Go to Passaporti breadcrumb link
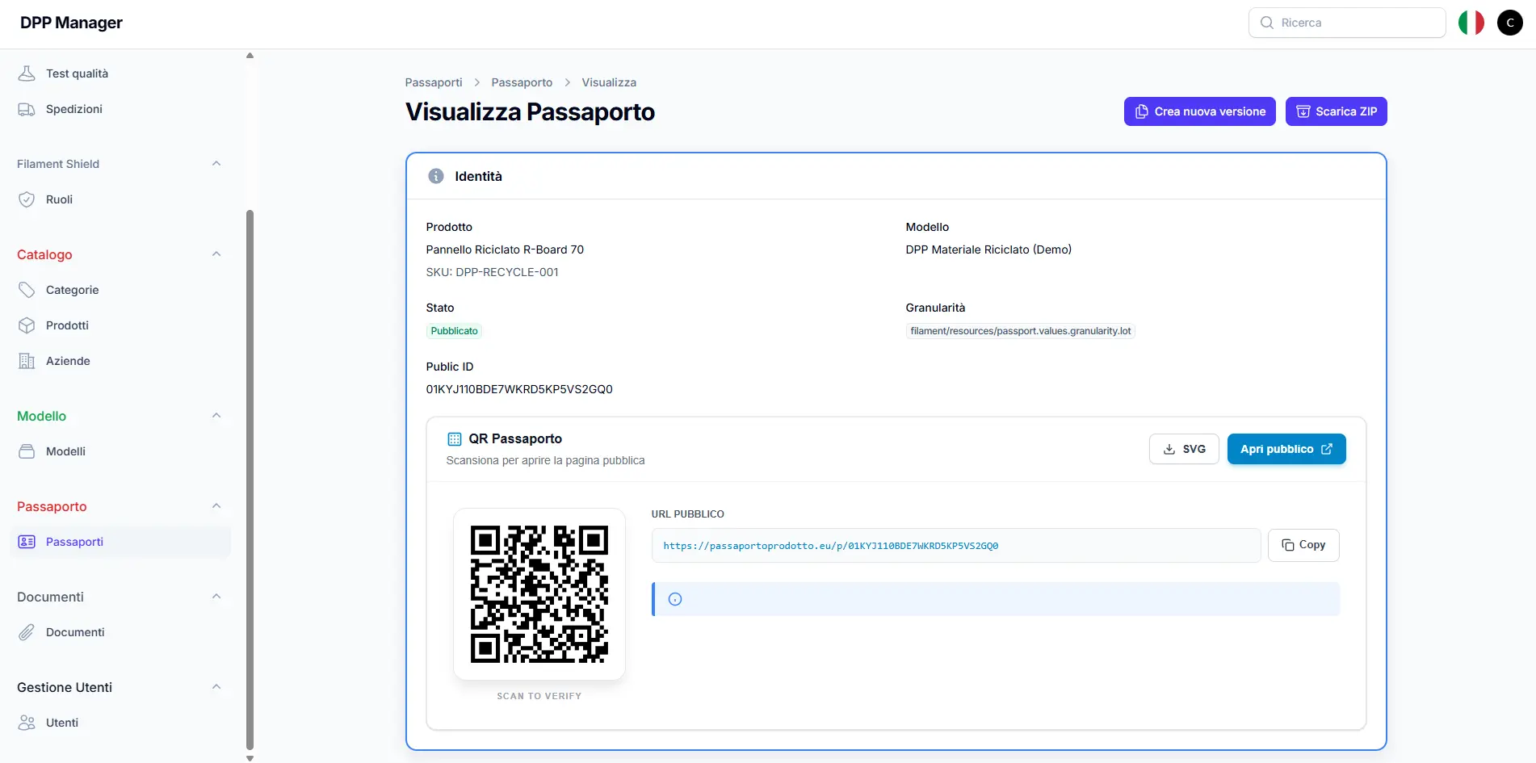The width and height of the screenshot is (1536, 763). [x=434, y=82]
